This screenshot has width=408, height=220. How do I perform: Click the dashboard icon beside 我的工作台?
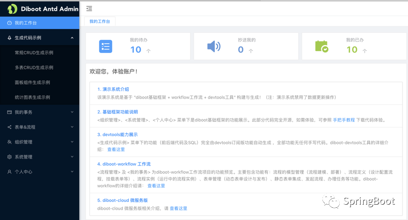[x=9, y=23]
